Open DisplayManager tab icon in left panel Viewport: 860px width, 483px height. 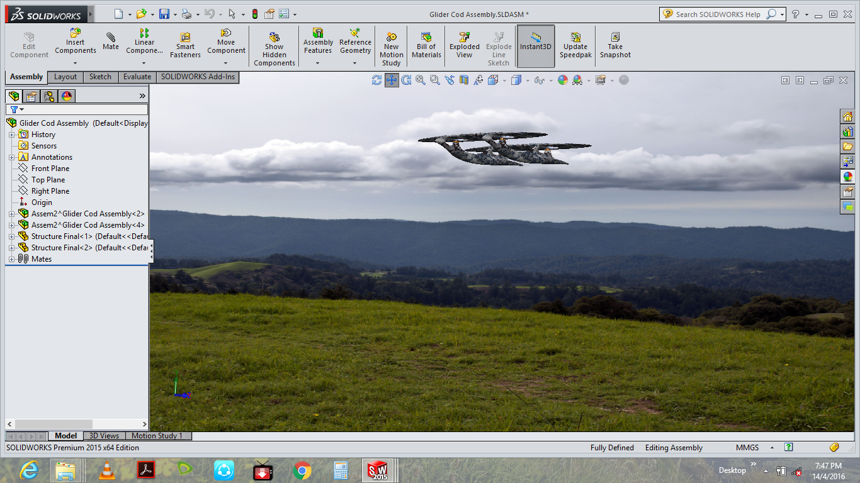pyautogui.click(x=67, y=96)
